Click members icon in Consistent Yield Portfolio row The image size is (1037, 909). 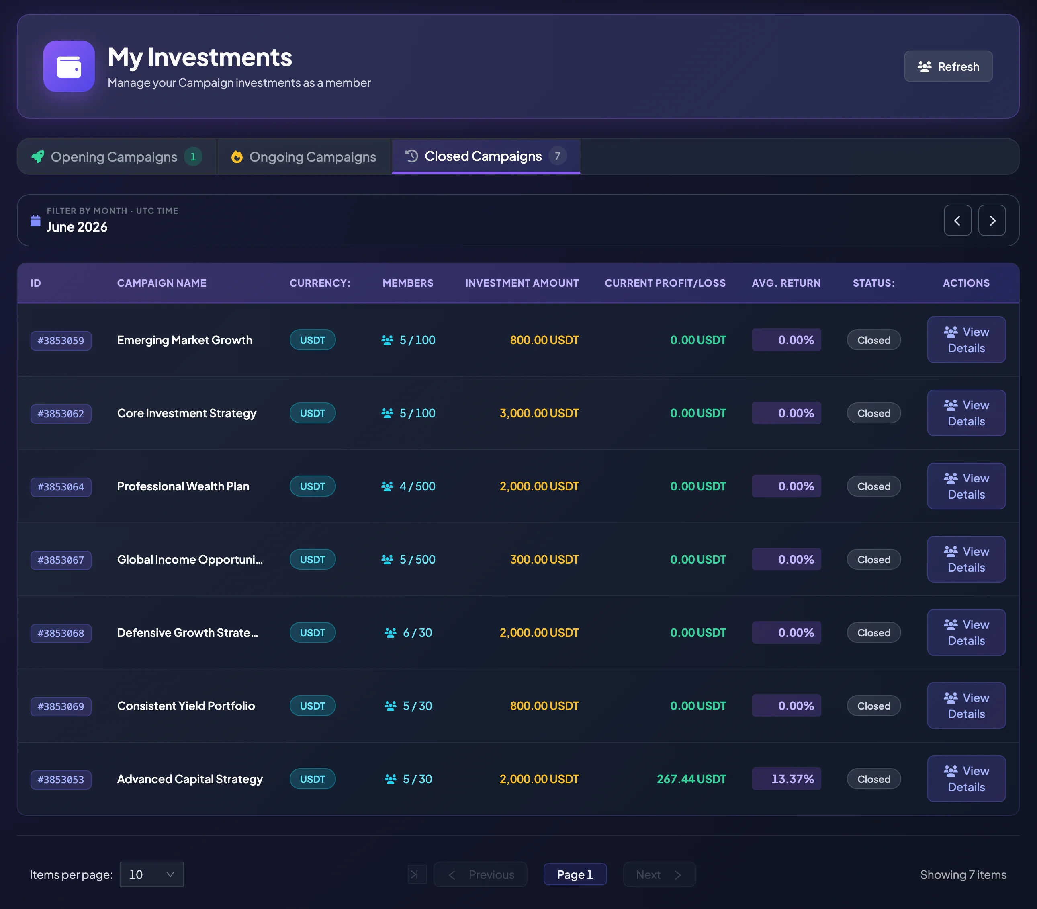point(390,706)
